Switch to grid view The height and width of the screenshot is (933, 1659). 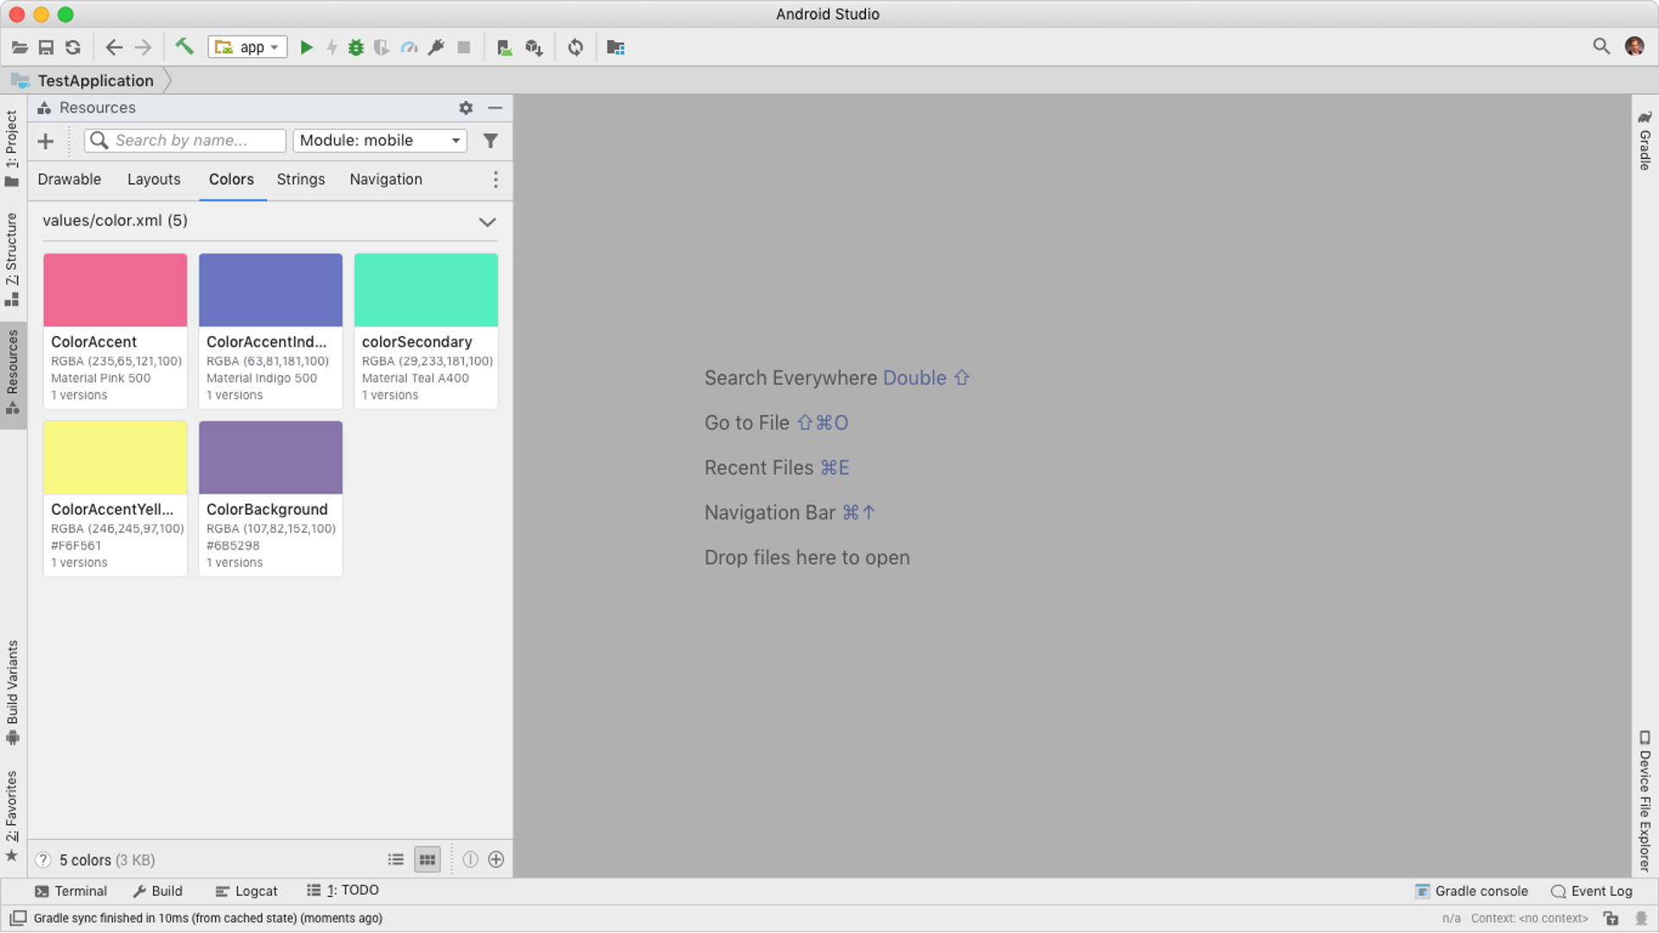point(428,860)
